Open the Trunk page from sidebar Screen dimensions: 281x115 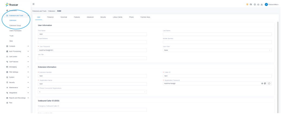[x=11, y=36]
